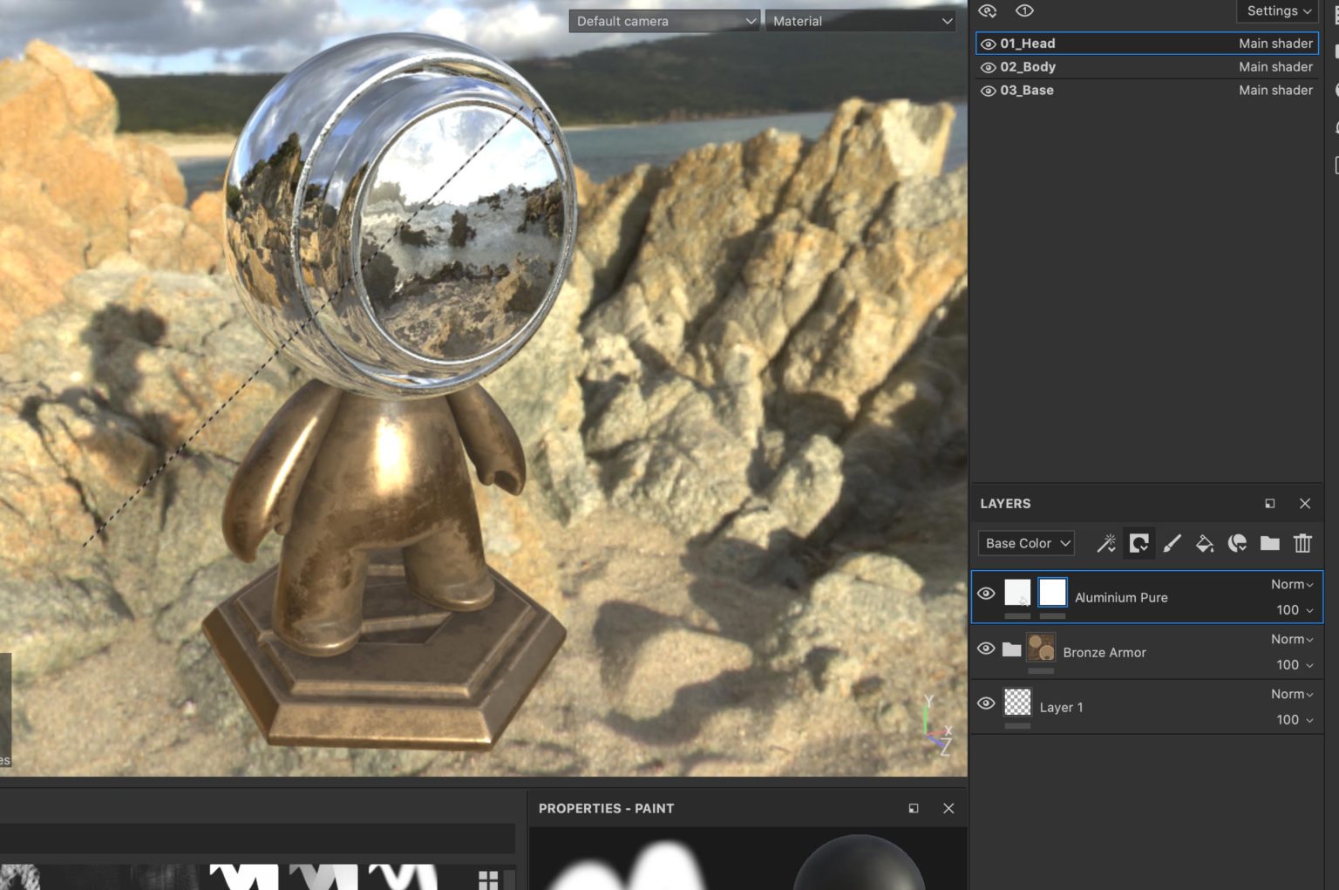This screenshot has width=1339, height=890.
Task: Select the white mask thumbnail of Aluminium Pure
Action: [1052, 593]
